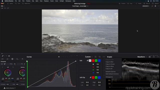Toggle the Timeline panel button
Viewport: 160px width, 90px height.
(x=122, y=3)
